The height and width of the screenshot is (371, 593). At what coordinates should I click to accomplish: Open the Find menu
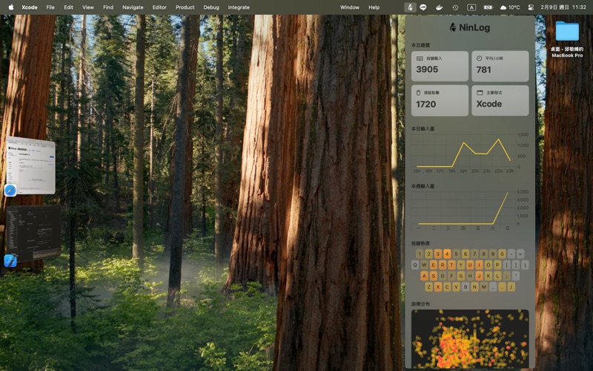point(108,7)
